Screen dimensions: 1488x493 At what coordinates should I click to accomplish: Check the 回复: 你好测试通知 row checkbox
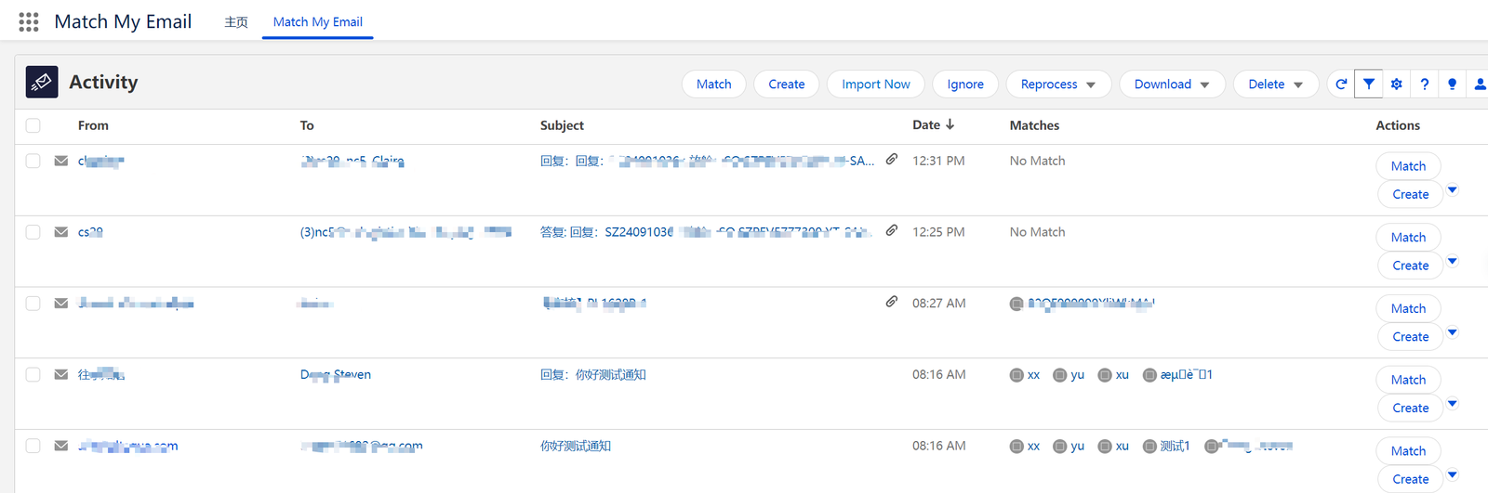coord(33,375)
